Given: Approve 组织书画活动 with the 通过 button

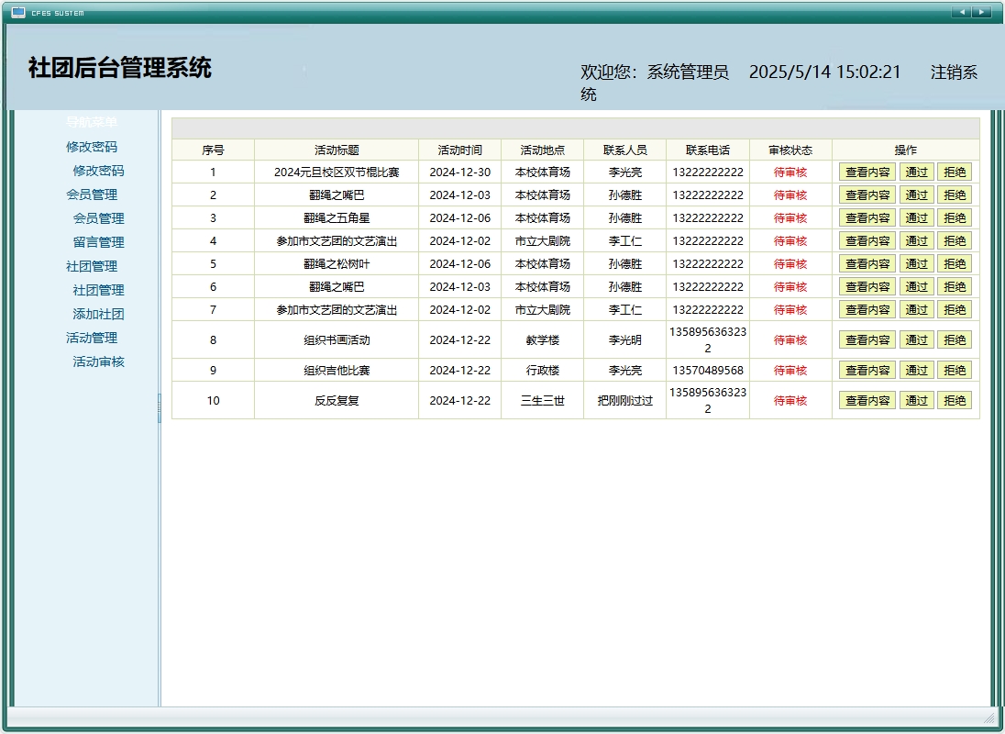Looking at the screenshot, I should click(916, 339).
